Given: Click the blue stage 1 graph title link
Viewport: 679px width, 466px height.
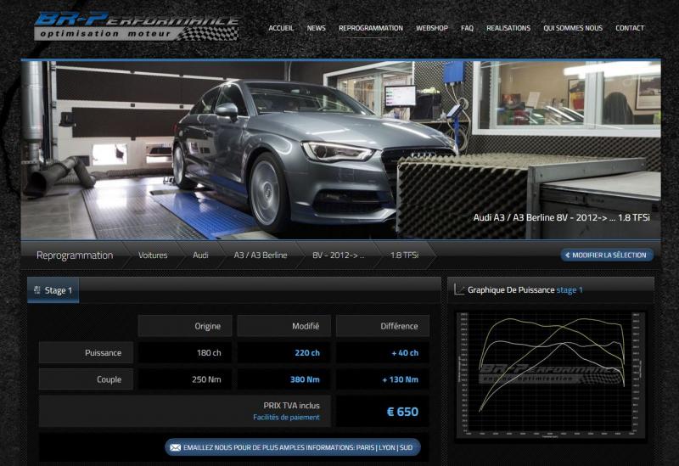Looking at the screenshot, I should coord(570,289).
